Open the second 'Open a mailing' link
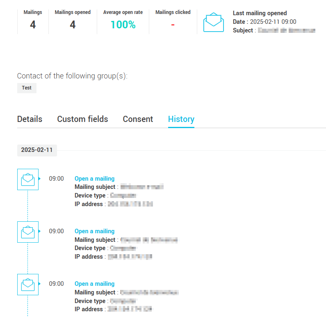 [x=94, y=231]
